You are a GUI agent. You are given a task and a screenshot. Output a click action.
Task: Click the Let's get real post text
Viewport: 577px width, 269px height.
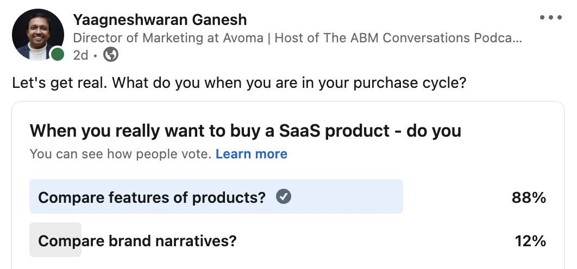click(239, 83)
